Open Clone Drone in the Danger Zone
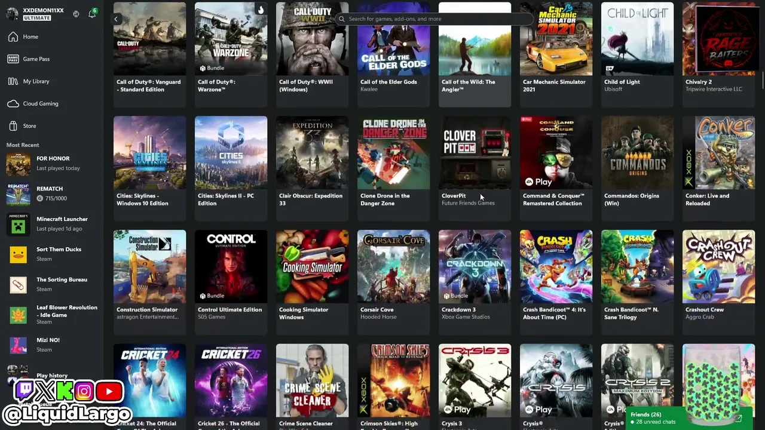This screenshot has width=765, height=430. 393,168
